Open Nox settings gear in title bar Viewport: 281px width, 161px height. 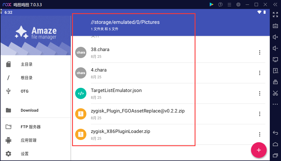coord(238,4)
